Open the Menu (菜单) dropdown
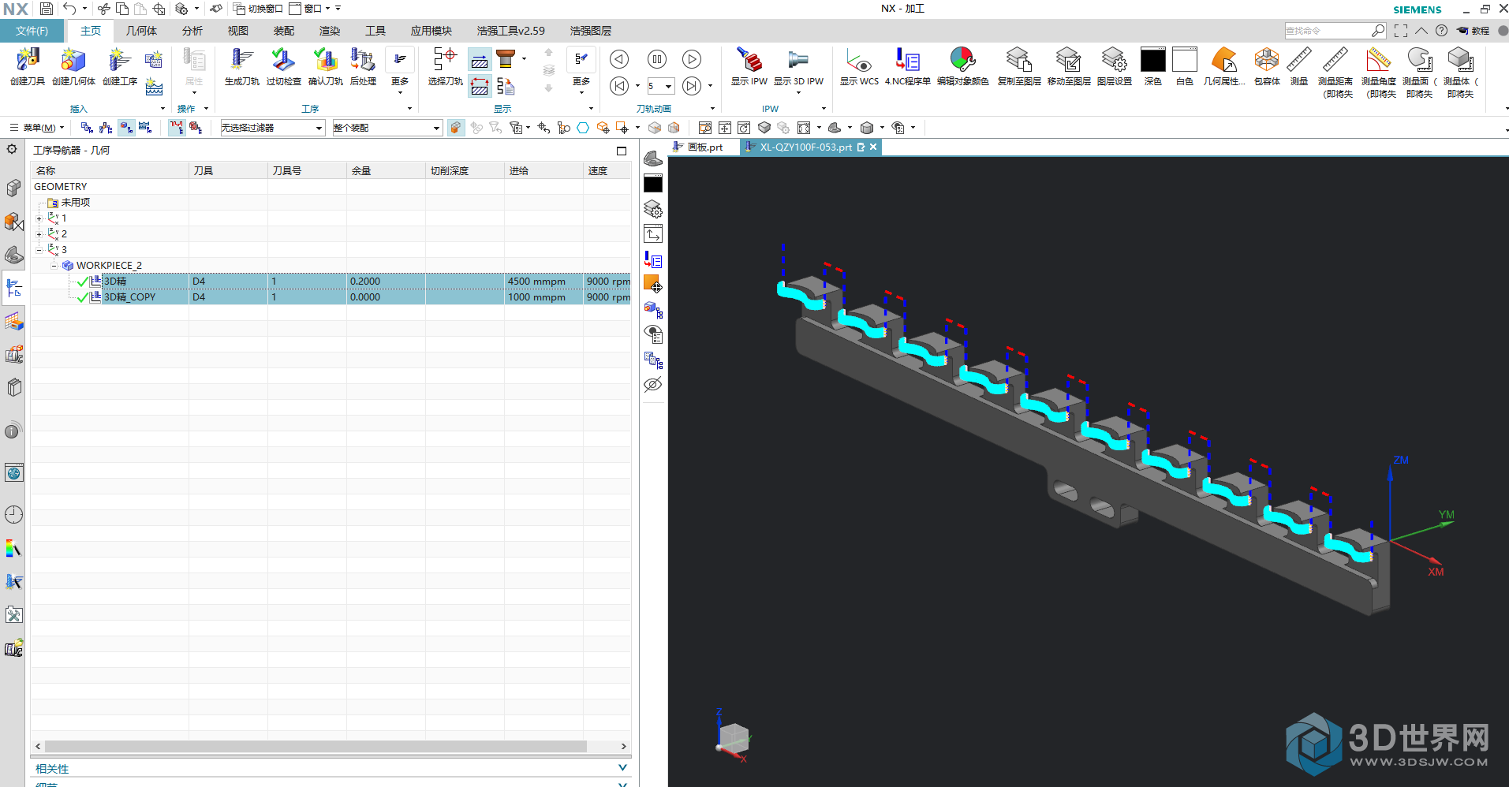The height and width of the screenshot is (787, 1509). click(x=37, y=128)
